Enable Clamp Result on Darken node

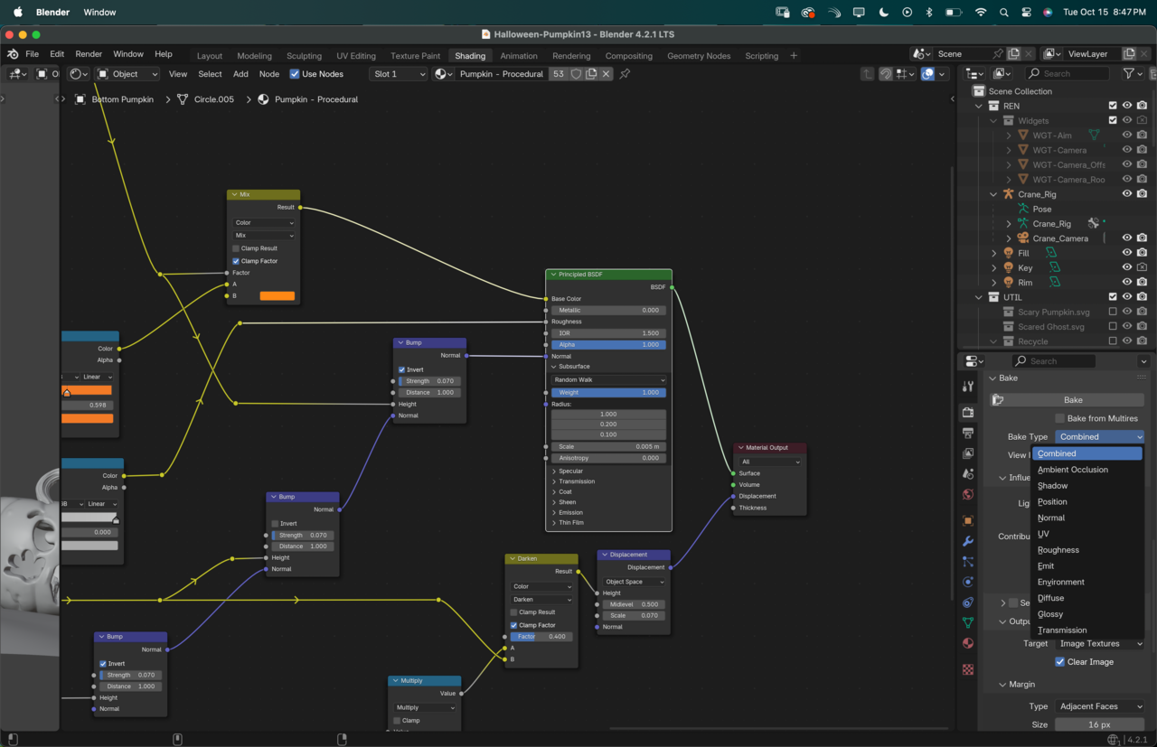point(514,612)
